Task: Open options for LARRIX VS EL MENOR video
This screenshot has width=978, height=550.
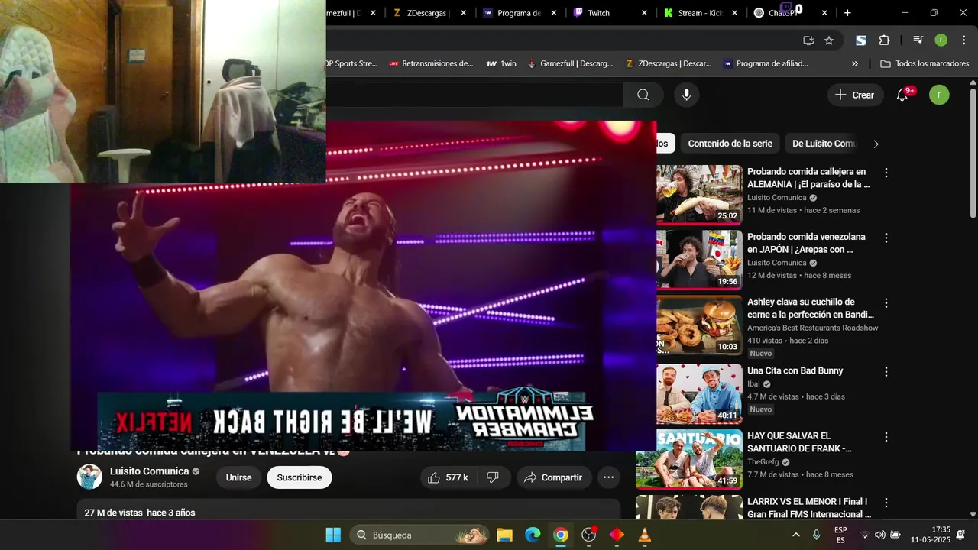Action: click(x=886, y=503)
